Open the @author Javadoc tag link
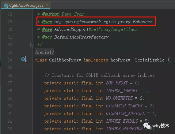Viewport: 175px width, 134px height. coord(51,14)
